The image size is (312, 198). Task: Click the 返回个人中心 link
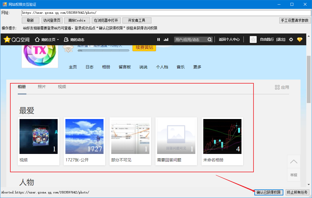[229, 39]
